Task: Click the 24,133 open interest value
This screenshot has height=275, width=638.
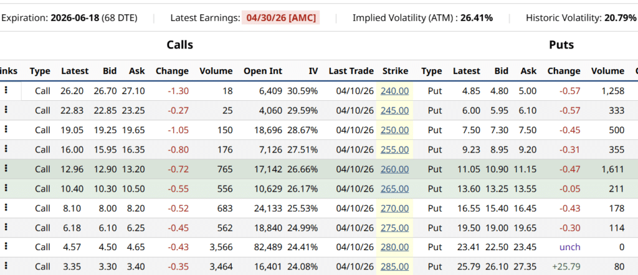Action: [x=268, y=208]
